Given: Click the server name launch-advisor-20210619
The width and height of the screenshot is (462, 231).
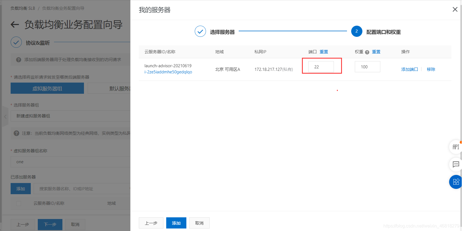Looking at the screenshot, I should tap(168, 66).
